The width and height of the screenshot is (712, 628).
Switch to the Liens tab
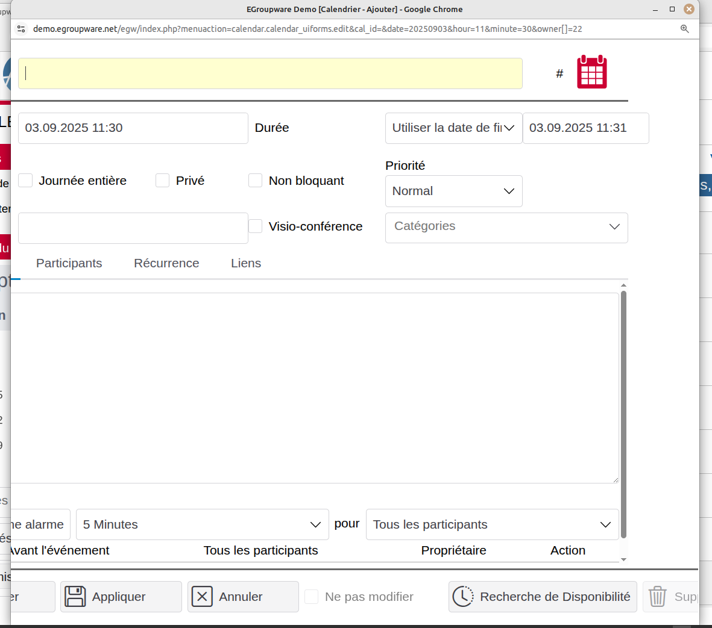(246, 263)
